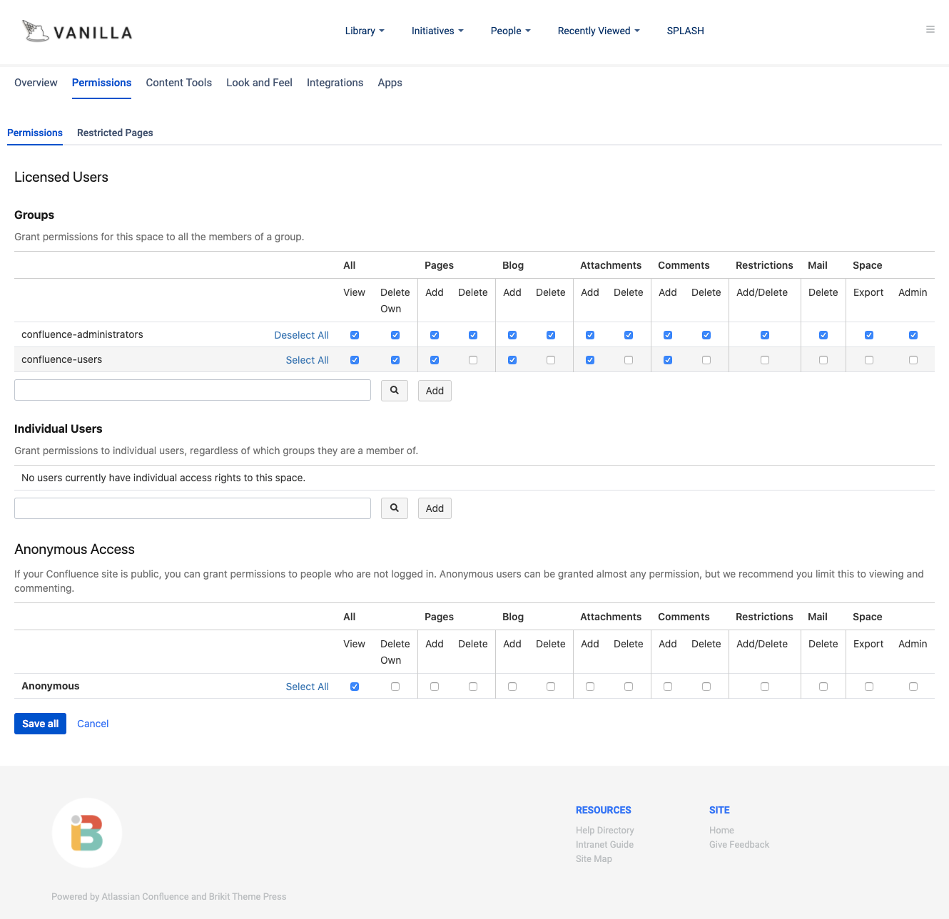
Task: Open Help Directory footer link
Action: tap(605, 831)
